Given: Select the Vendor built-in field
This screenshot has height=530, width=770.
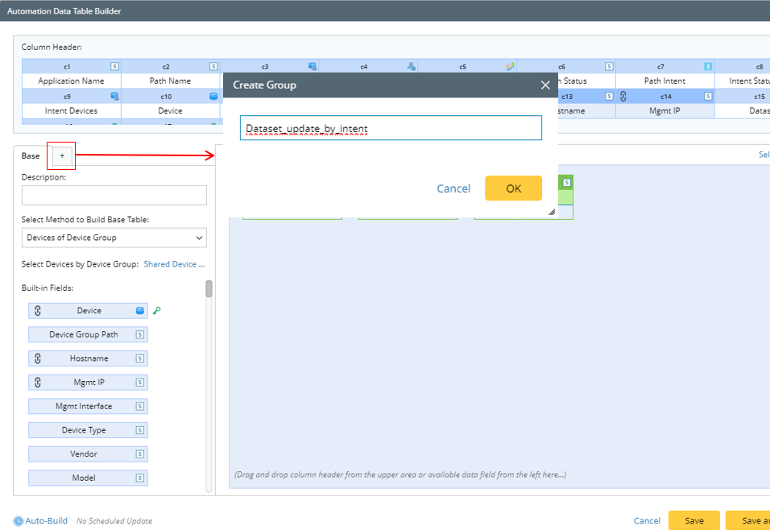Looking at the screenshot, I should [x=88, y=453].
